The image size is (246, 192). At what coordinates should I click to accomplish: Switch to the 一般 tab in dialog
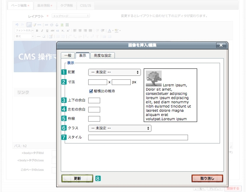coord(68,55)
